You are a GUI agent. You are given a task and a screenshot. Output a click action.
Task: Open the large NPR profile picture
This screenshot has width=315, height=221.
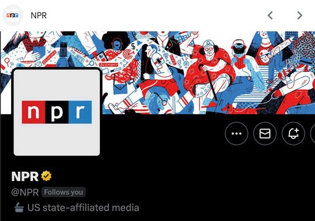click(x=57, y=112)
